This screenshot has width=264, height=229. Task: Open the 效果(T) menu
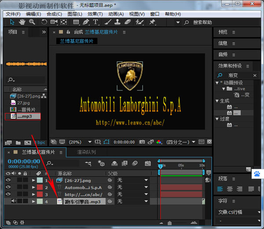(95, 14)
